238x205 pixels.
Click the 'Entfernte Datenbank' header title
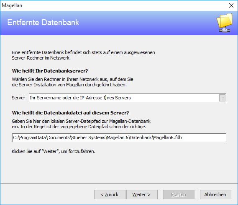click(x=43, y=23)
